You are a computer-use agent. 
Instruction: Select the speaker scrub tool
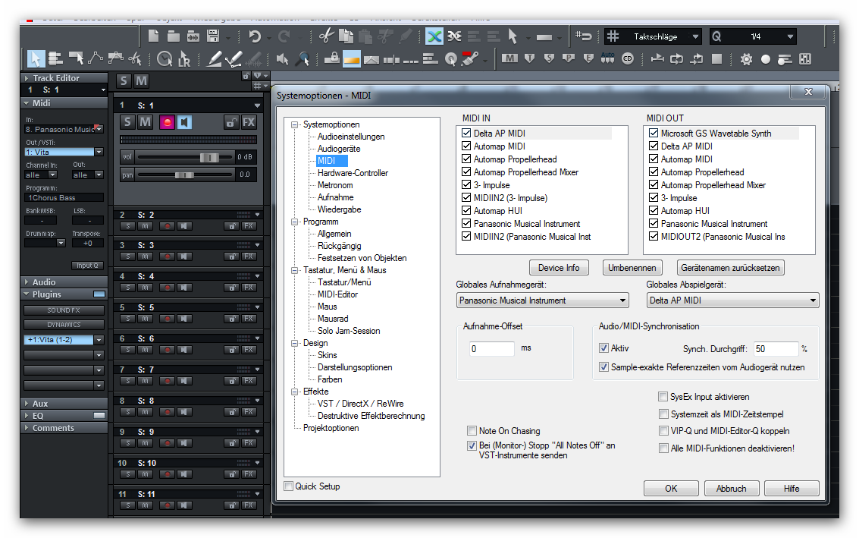coord(283,58)
